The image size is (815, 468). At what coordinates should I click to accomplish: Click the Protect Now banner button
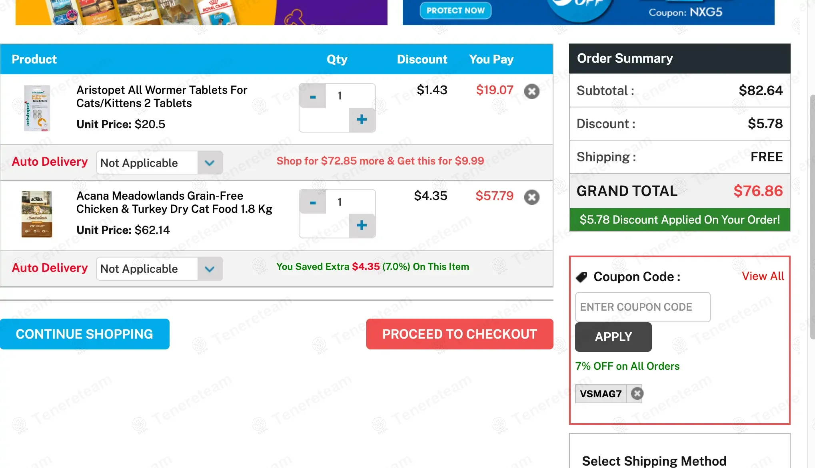click(455, 11)
